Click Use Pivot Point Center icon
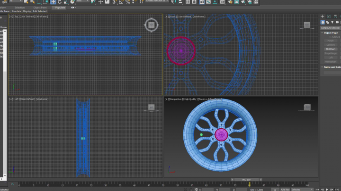Viewport: 341px width, 191px height. point(93,2)
